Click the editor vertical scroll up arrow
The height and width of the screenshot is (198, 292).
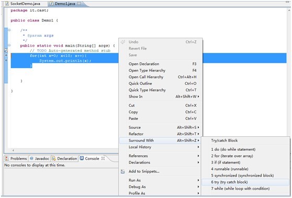point(289,10)
